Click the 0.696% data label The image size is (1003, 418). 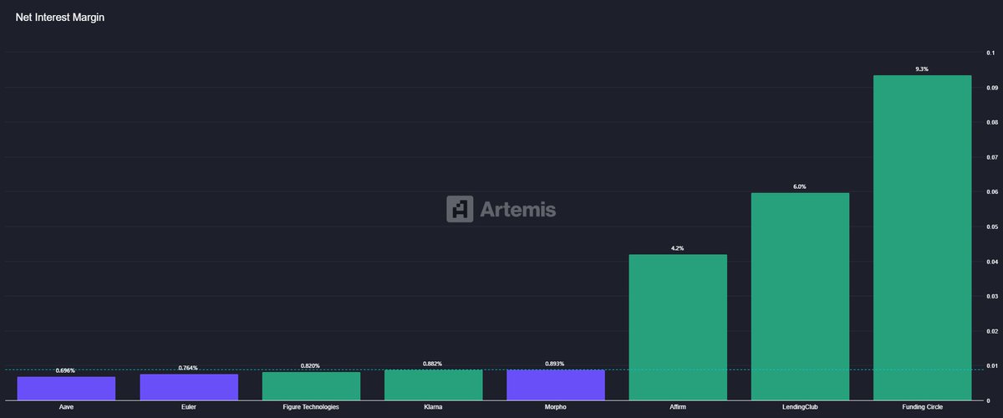coord(66,370)
